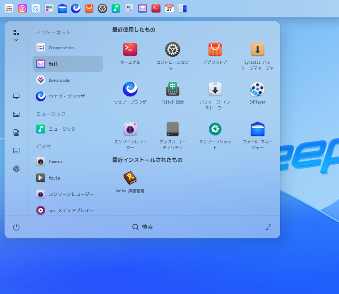Viewport: 339px width, 294px height.
Task: Expand the category view switcher dropdown
Action: click(16, 35)
